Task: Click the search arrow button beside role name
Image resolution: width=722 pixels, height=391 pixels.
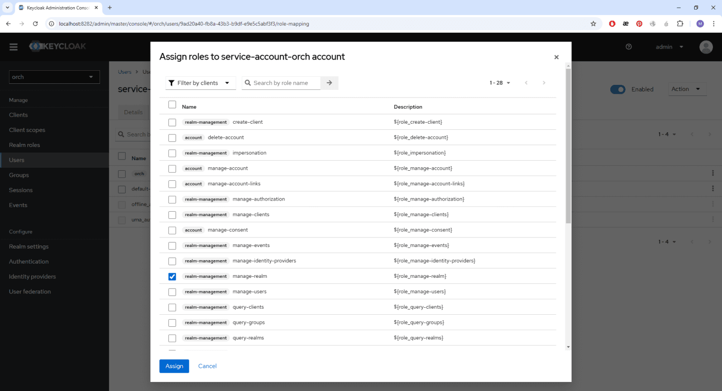Action: 329,83
